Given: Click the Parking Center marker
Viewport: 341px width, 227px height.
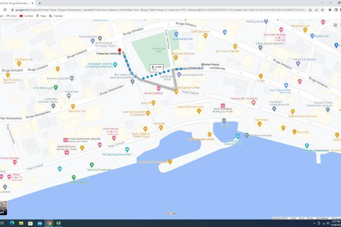Looking at the screenshot, I should coord(266,21).
